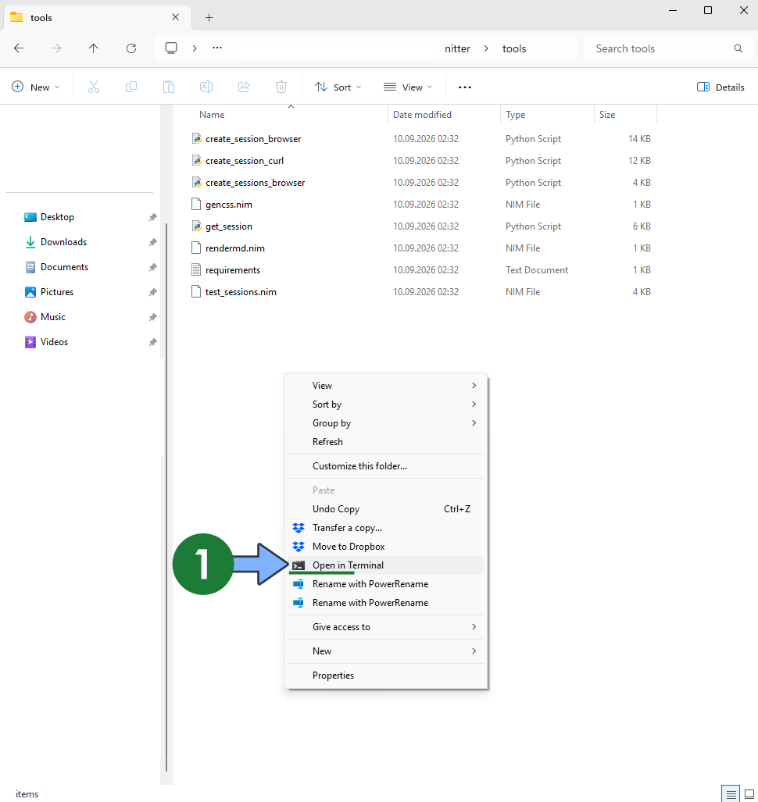Select Refresh in context menu

[385, 442]
